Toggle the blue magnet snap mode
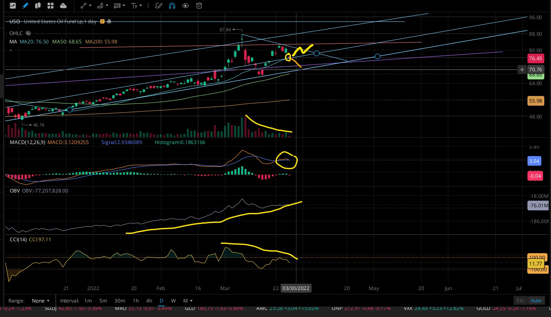Screen dimensions: 551x317 [x=172, y=6]
